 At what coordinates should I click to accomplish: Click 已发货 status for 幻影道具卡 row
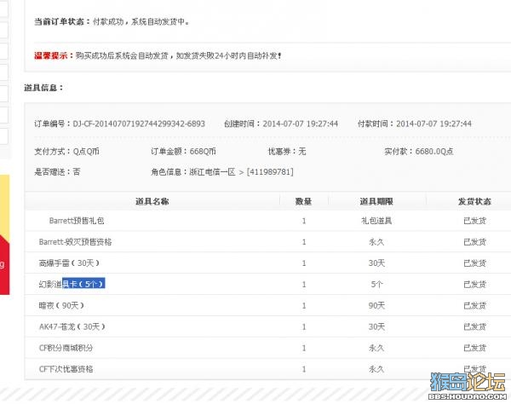tap(475, 285)
